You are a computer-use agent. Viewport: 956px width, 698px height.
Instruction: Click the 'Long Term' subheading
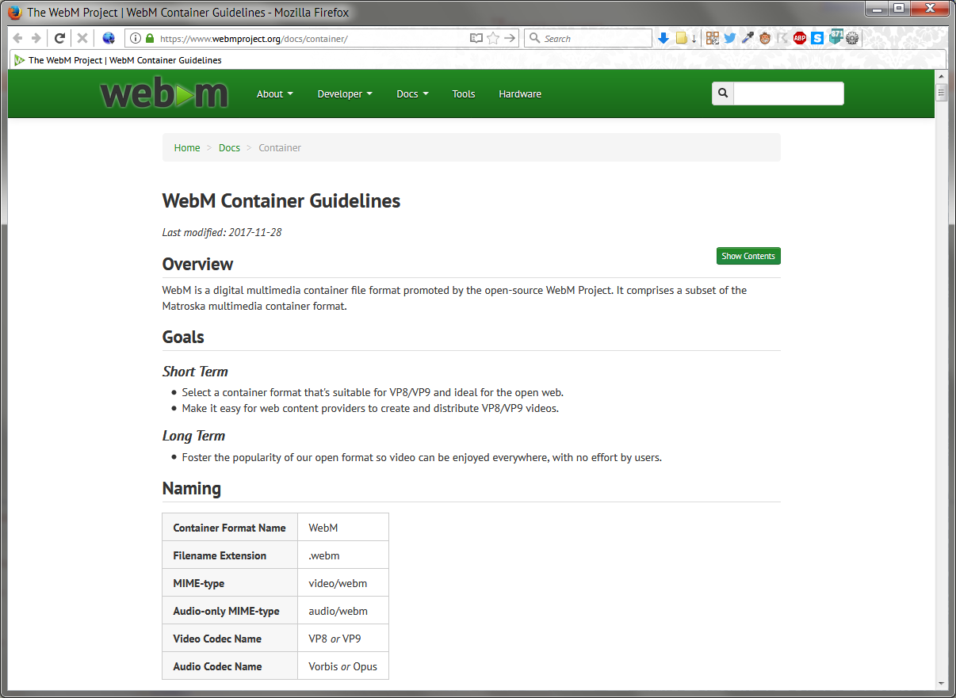click(193, 436)
